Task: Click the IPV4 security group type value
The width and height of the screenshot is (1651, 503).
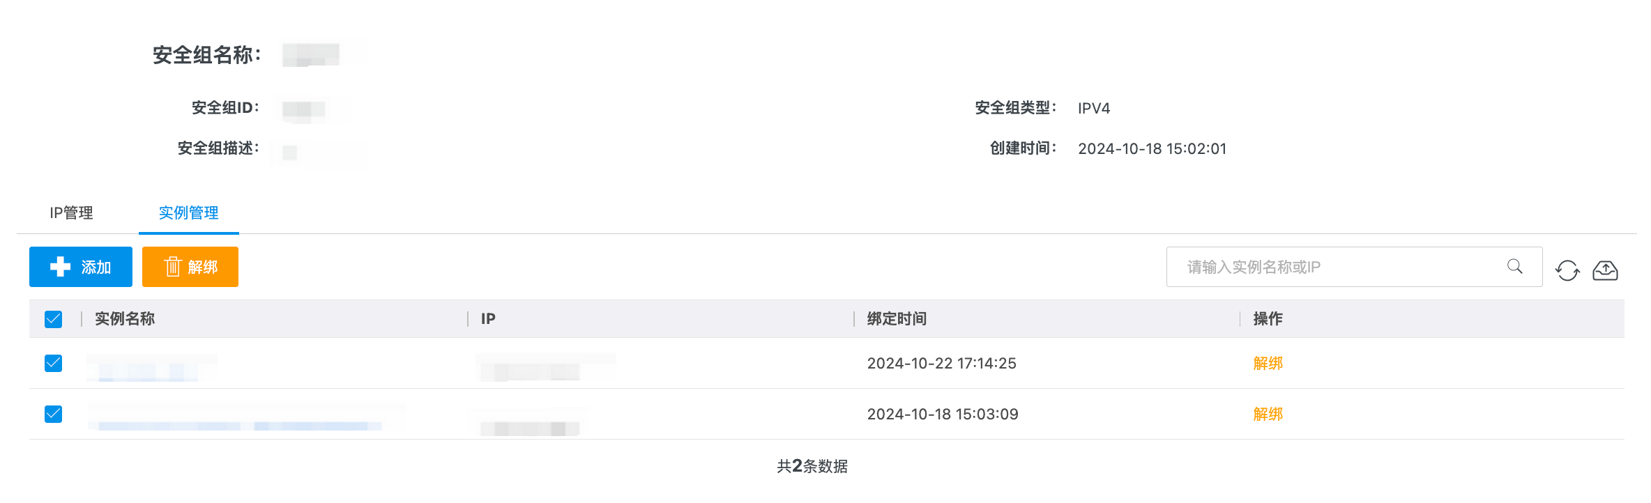Action: [1093, 108]
